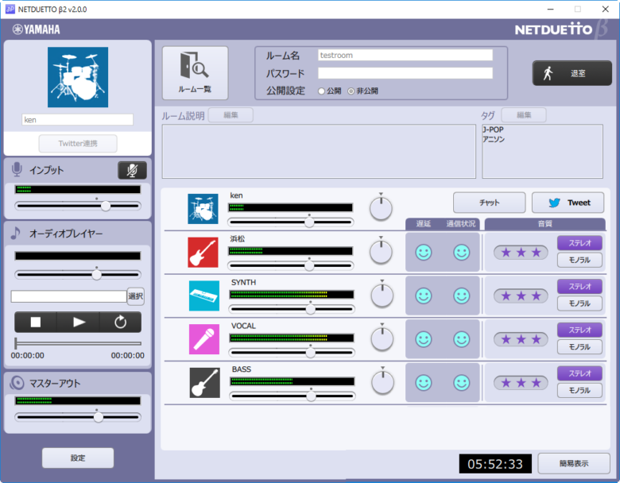620x483 pixels.
Task: Click 編集 next to ルーム説明
Action: tap(231, 115)
